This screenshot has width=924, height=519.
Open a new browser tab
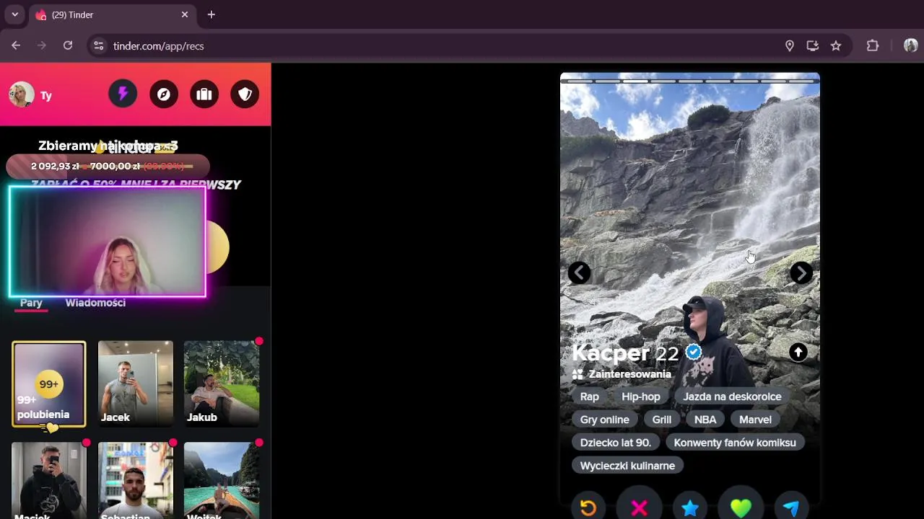coord(211,14)
